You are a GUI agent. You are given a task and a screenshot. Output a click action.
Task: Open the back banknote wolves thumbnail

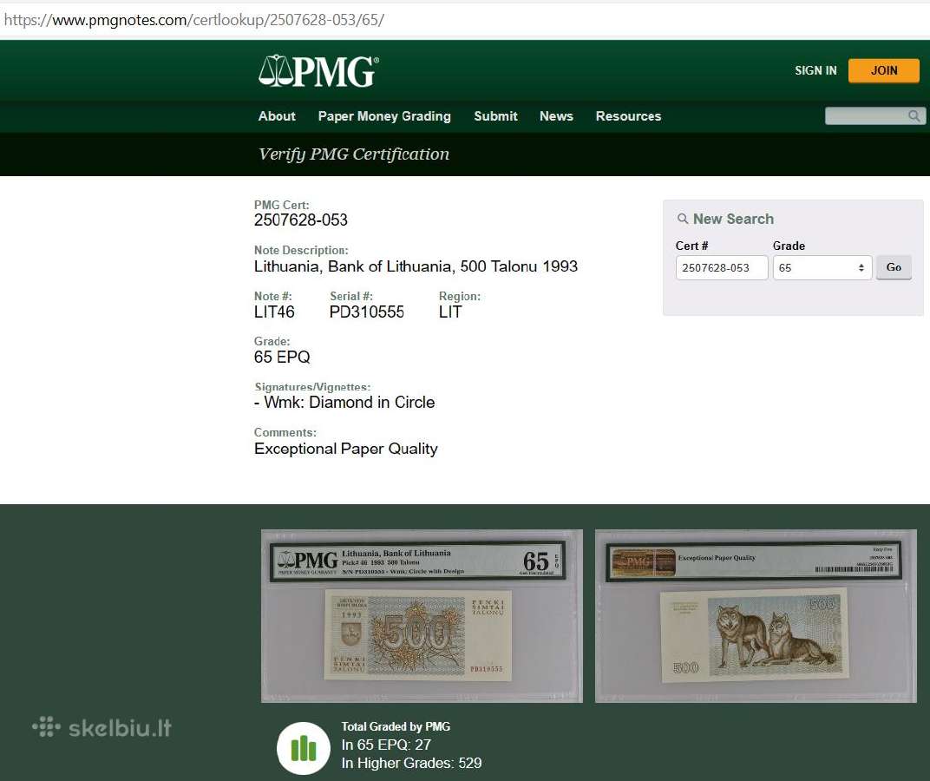pyautogui.click(x=756, y=616)
